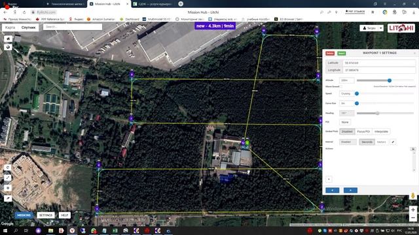This screenshot has height=235, width=419.
Task: Close the Mission Hub - Litchi tab
Action: pos(127,4)
